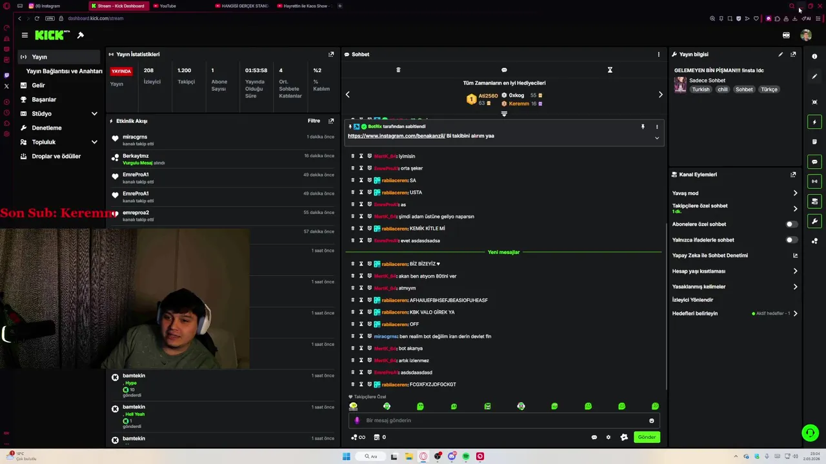Click the chat bubble icon beside the gear
Screen dimensions: 826x464
point(594,437)
